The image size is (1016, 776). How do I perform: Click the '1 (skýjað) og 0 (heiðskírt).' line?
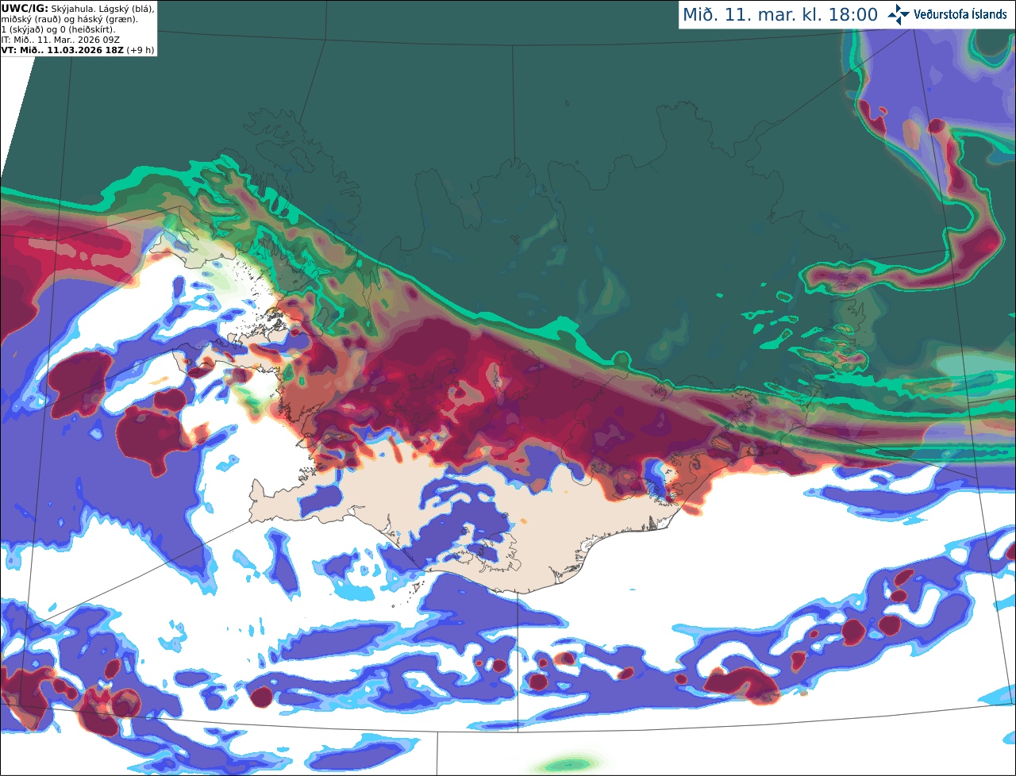(58, 29)
